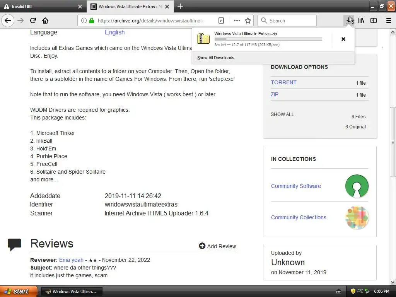396x297 pixels.
Task: Click the scrollbar down arrow
Action: [x=393, y=282]
